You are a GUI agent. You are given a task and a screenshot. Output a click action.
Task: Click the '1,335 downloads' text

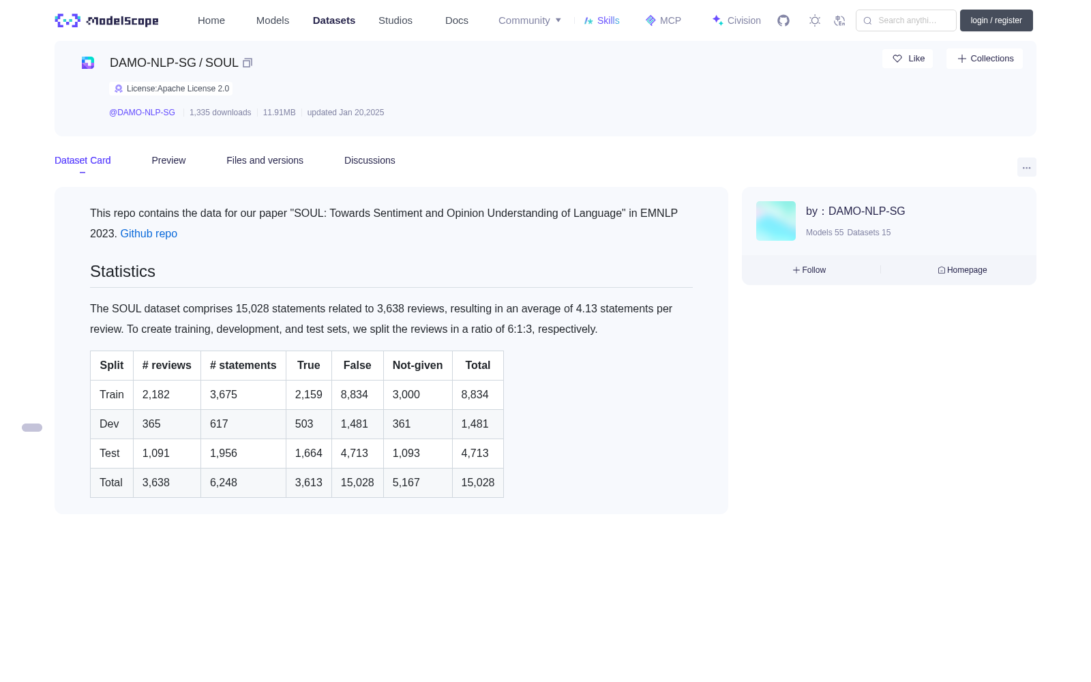point(220,113)
